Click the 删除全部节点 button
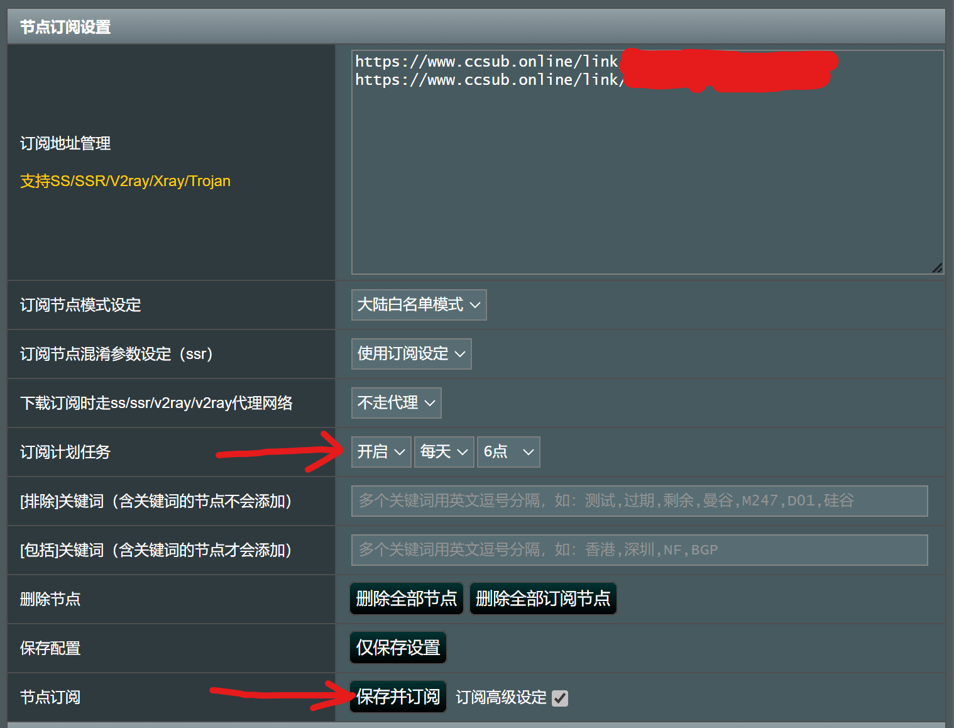Viewport: 954px width, 728px height. pyautogui.click(x=406, y=598)
